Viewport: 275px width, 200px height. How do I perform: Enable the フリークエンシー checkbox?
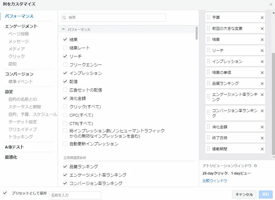65,65
